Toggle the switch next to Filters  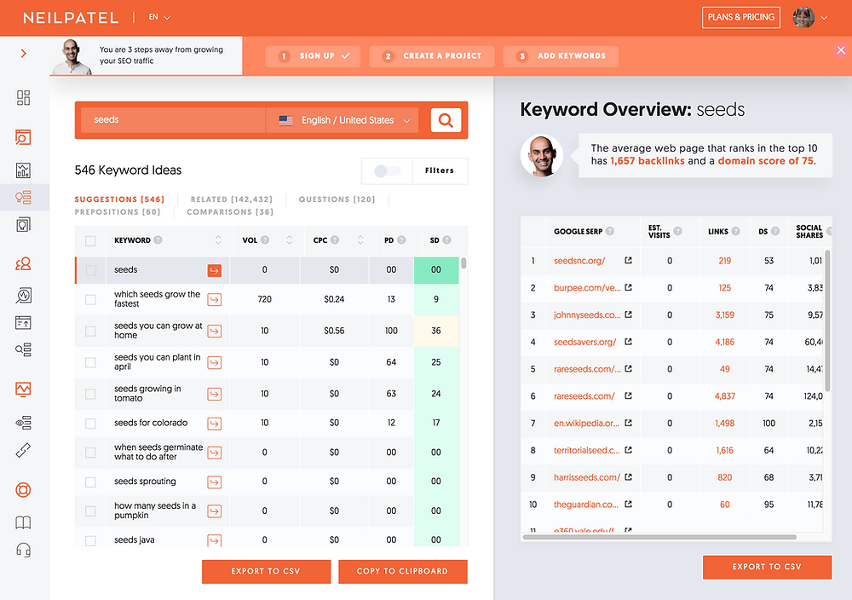387,171
